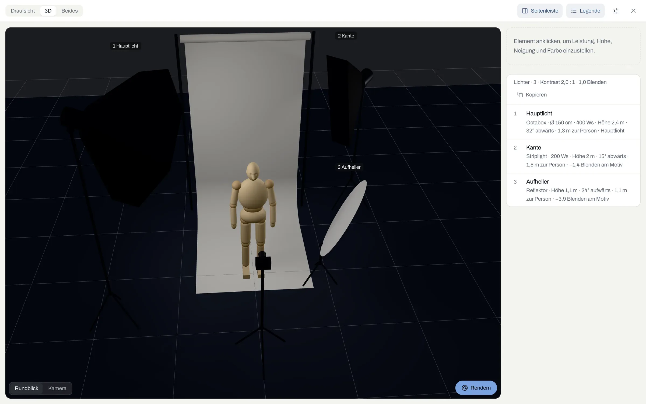Screen dimensions: 646x404
Task: Switch to the Beides view tab
Action: point(69,11)
